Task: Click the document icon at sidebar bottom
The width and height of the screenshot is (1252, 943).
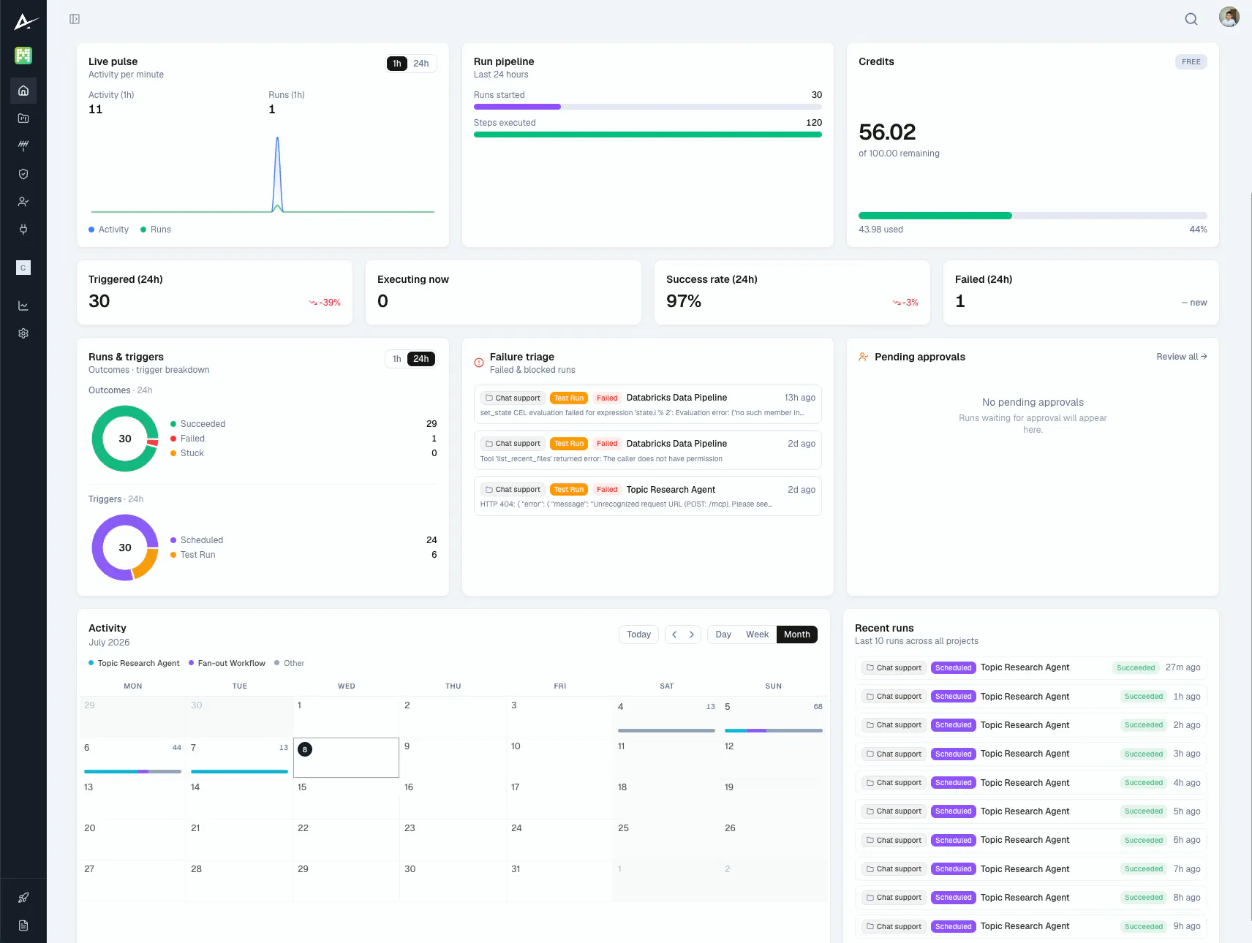Action: (23, 925)
